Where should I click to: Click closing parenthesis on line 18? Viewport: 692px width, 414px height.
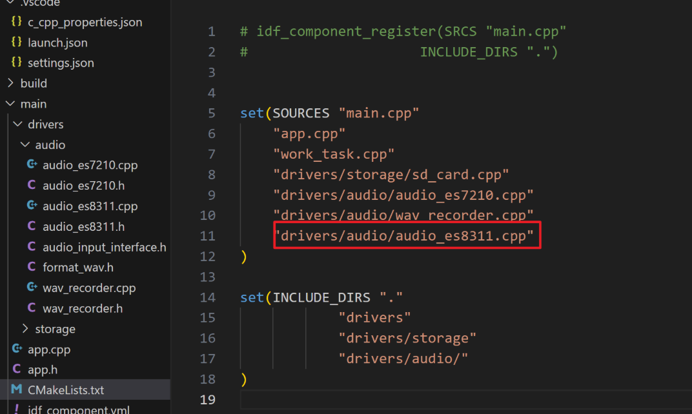point(243,379)
